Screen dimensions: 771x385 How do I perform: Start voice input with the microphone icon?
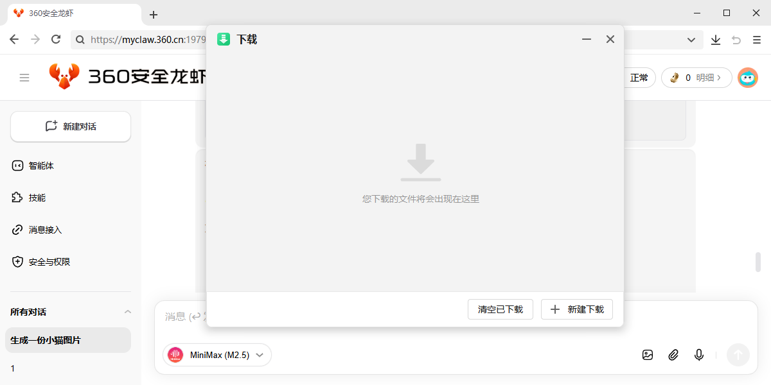(699, 355)
